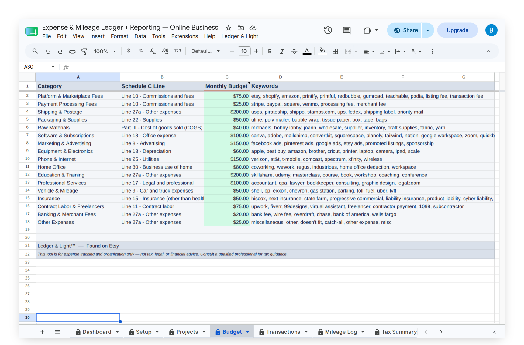The width and height of the screenshot is (524, 345).
Task: Click the move to folder icon
Action: [241, 28]
